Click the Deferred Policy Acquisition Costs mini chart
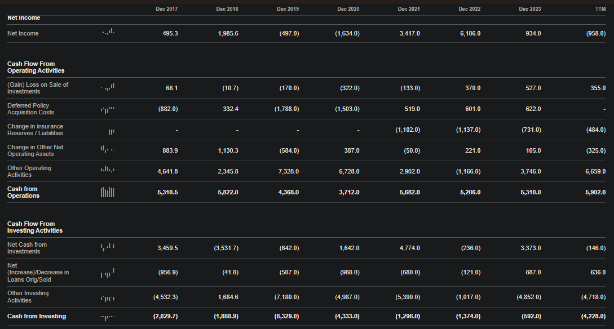The image size is (614, 329). 108,108
